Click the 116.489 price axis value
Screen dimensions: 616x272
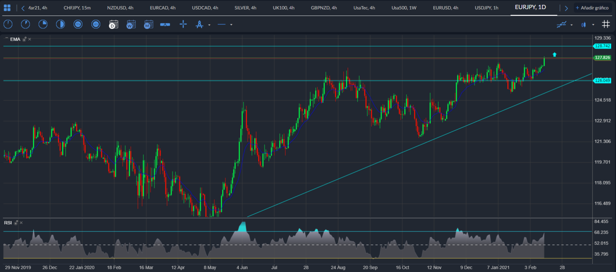click(x=602, y=204)
